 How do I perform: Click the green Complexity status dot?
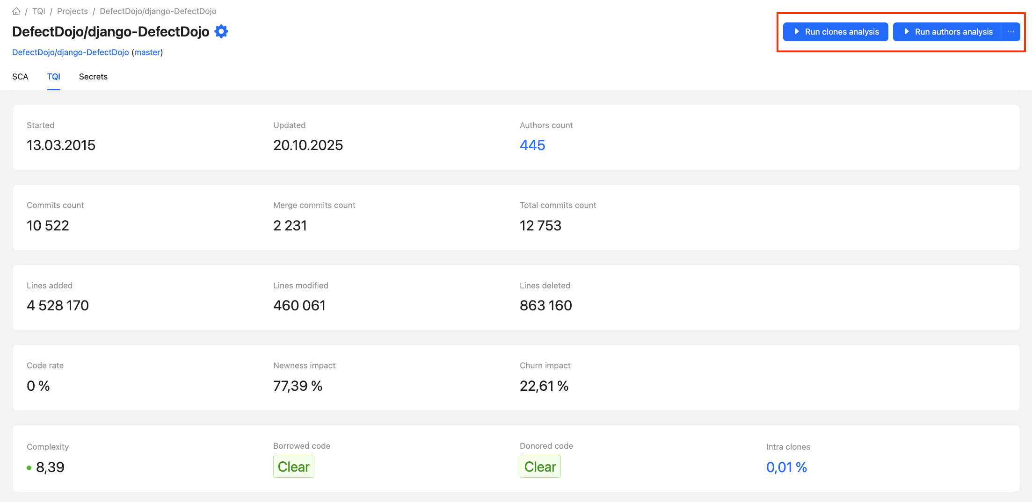pos(29,468)
